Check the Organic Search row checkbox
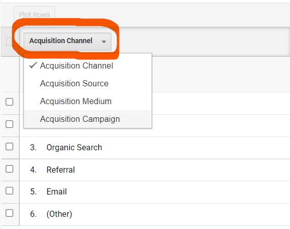This screenshot has width=290, height=229. click(x=10, y=147)
